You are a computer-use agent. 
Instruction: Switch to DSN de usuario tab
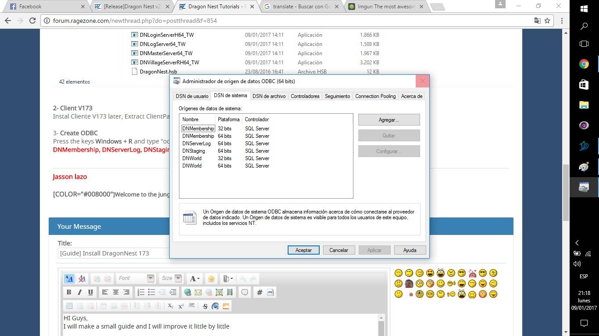point(192,96)
